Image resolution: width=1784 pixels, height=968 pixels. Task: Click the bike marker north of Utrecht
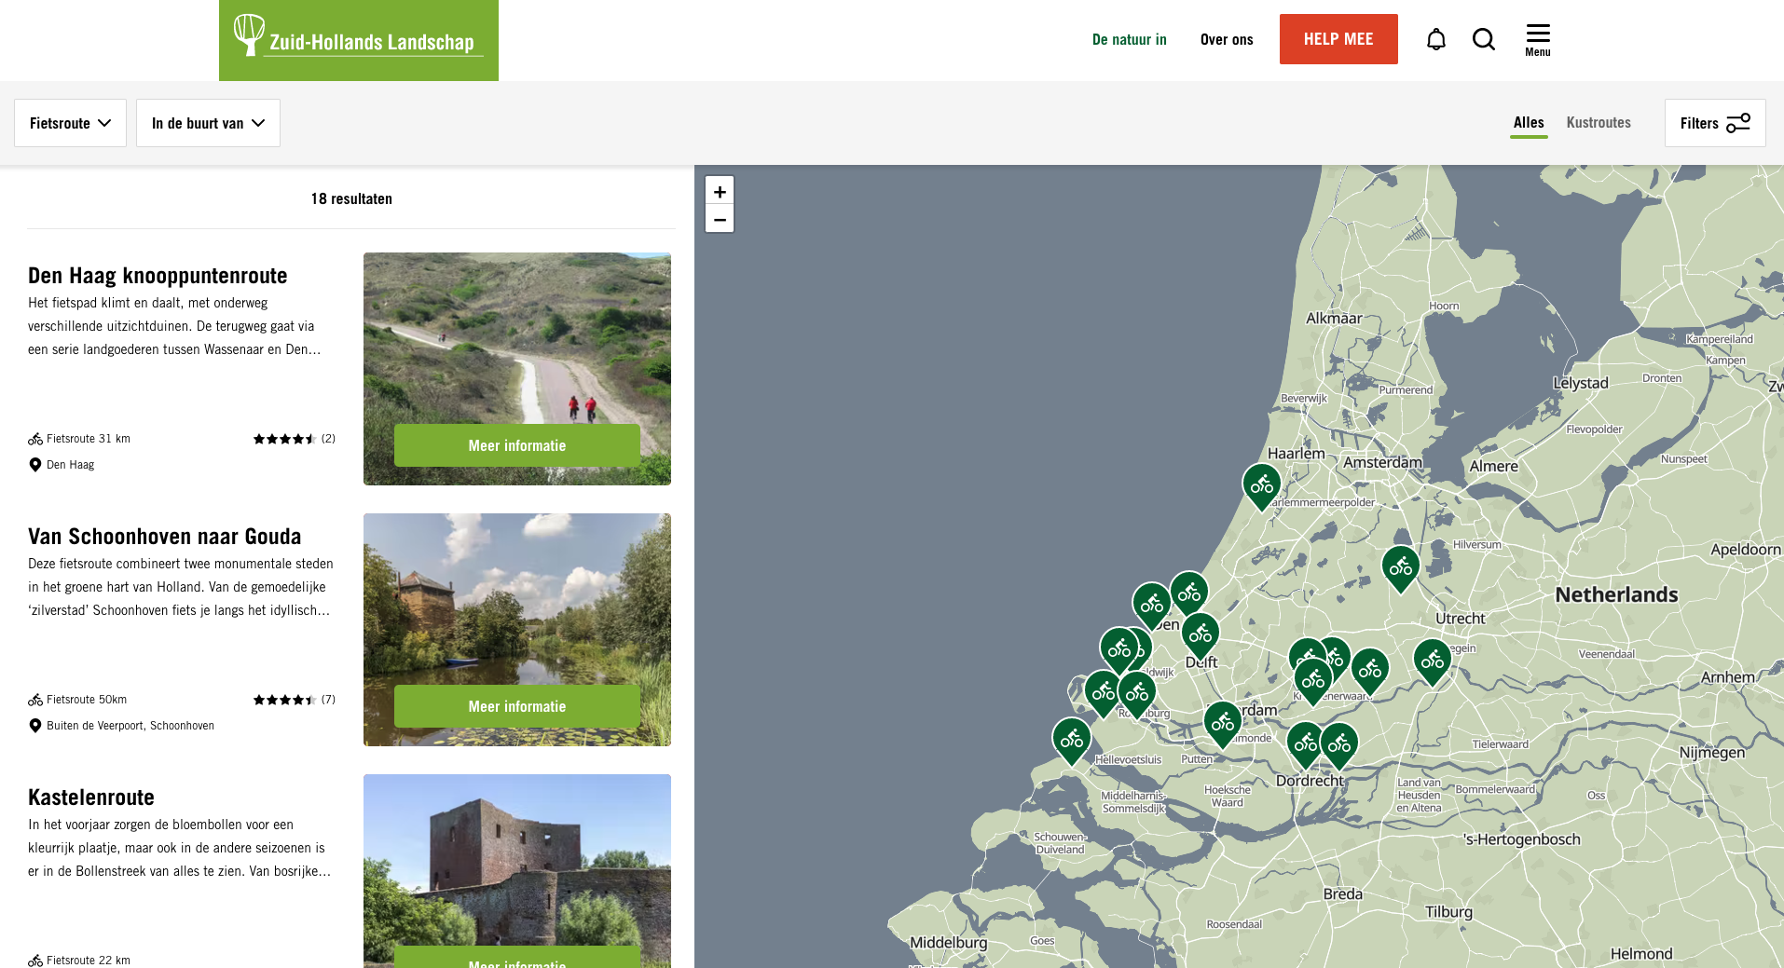[1400, 566]
